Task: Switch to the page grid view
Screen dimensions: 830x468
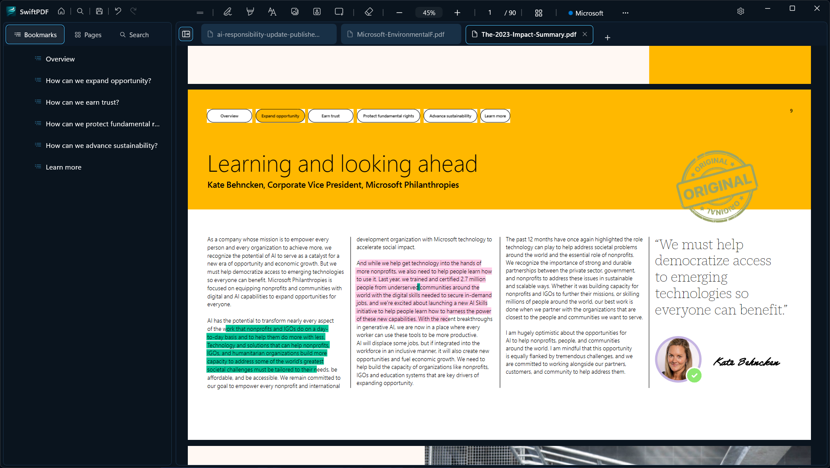Action: 538,13
